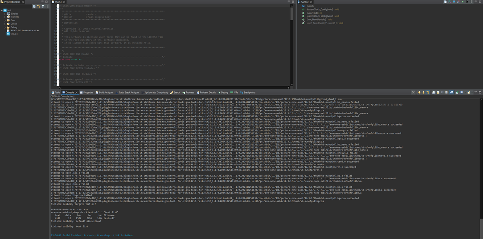Toggle Sort in Outline toolbar

click(x=450, y=2)
